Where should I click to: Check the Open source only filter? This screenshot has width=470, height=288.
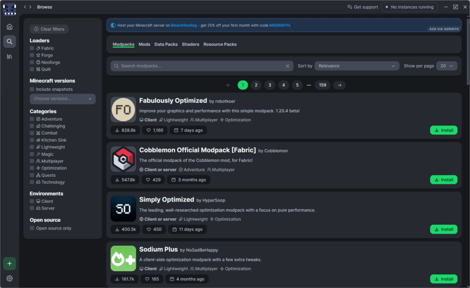click(x=32, y=228)
